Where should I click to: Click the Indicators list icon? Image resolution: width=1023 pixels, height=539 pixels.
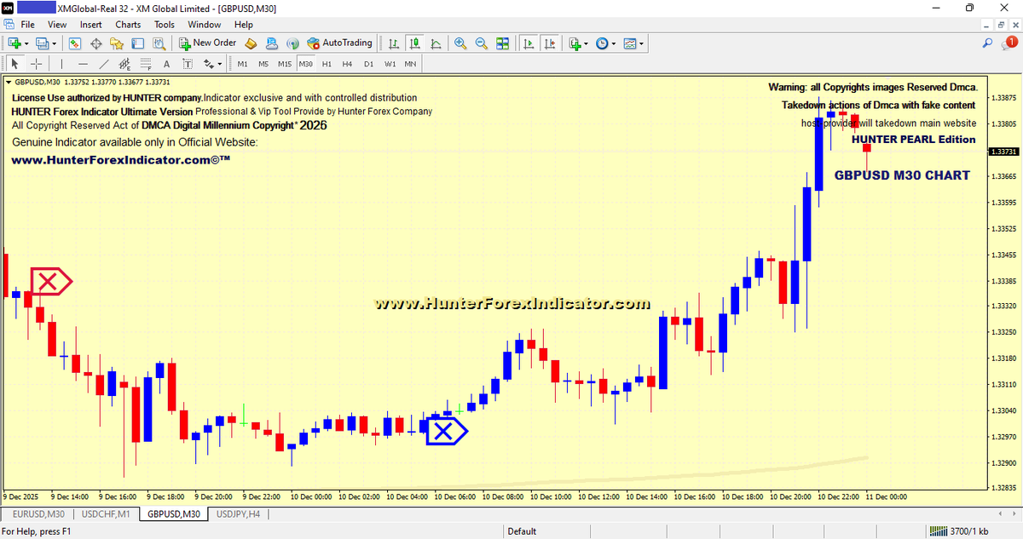coord(575,43)
